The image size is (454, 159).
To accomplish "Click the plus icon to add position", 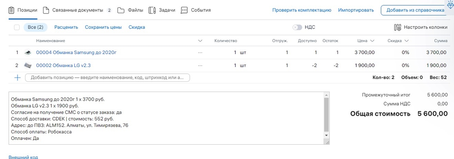I will (17, 78).
